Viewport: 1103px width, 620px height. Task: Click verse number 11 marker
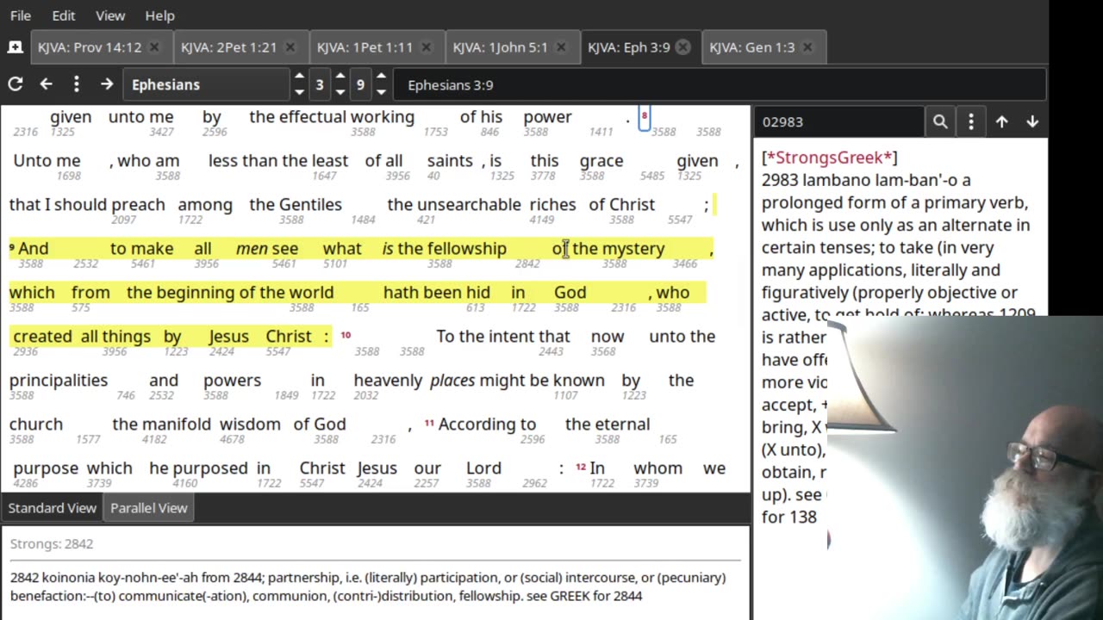pyautogui.click(x=429, y=422)
